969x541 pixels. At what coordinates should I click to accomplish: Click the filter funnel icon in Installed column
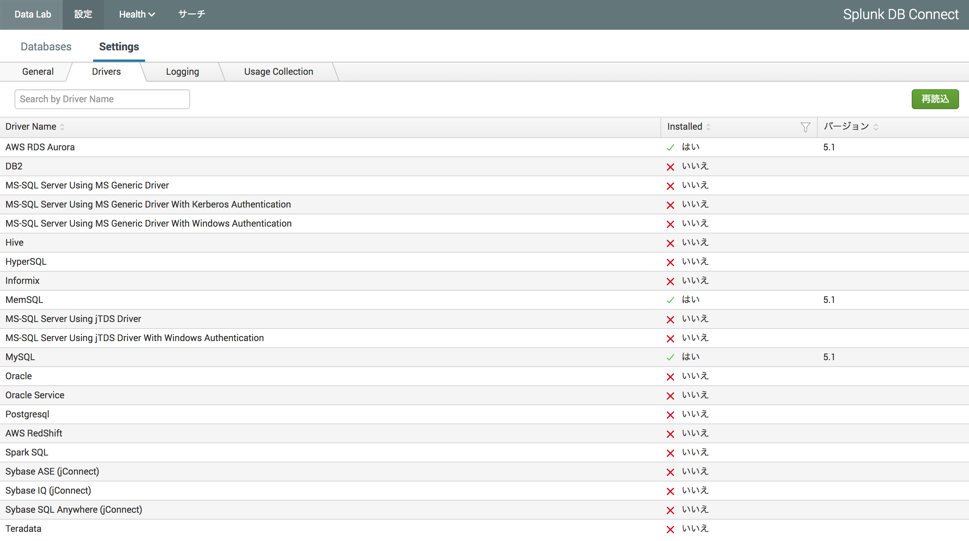point(805,127)
